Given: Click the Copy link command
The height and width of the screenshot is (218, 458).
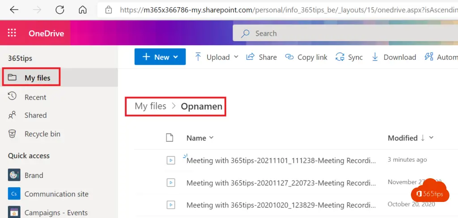Looking at the screenshot, I should (x=306, y=57).
